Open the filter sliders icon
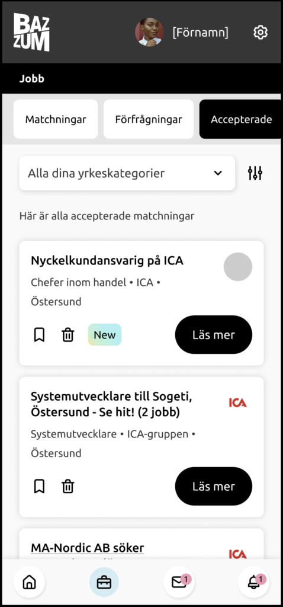 255,173
